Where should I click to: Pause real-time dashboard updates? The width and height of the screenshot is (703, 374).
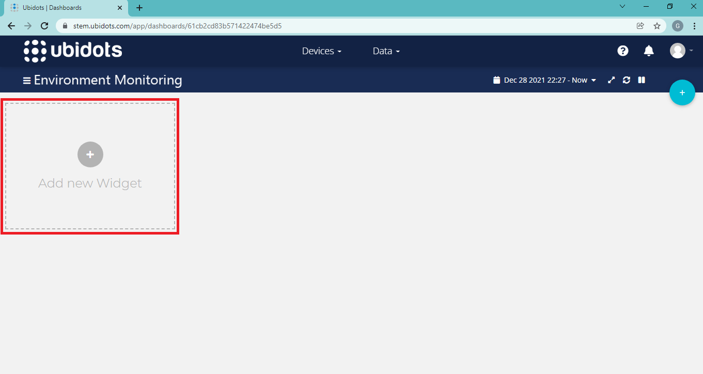click(x=642, y=80)
